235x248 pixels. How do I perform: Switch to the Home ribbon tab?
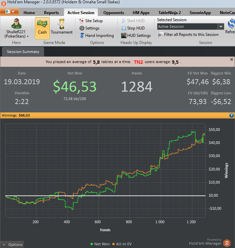coord(29,13)
